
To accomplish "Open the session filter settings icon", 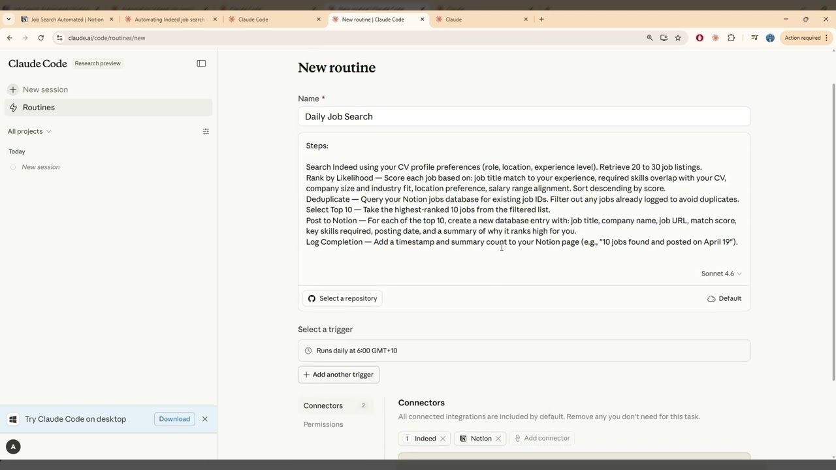I will tap(206, 131).
